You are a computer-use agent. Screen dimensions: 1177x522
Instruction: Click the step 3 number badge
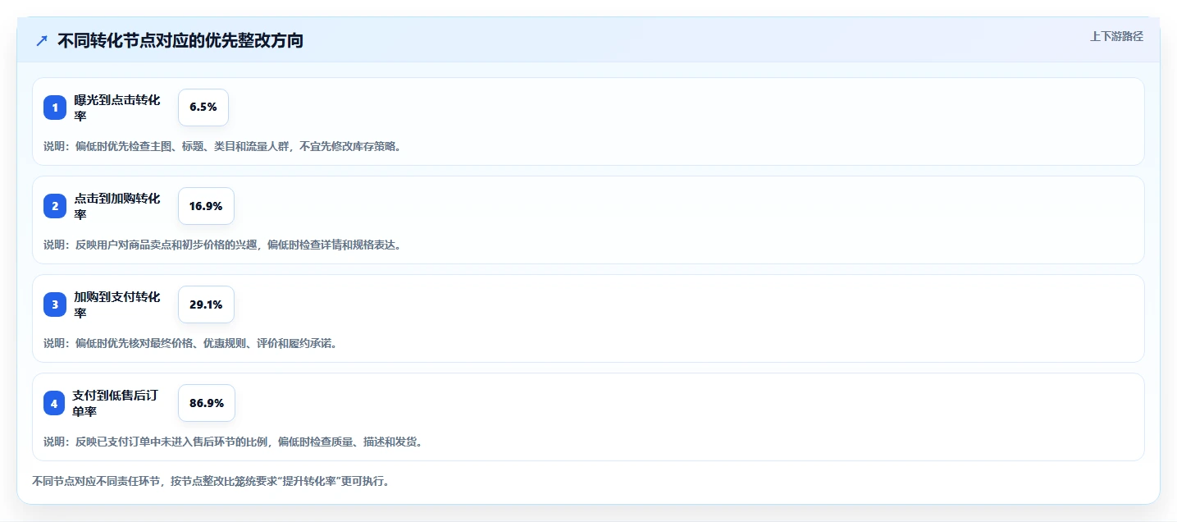pyautogui.click(x=55, y=304)
